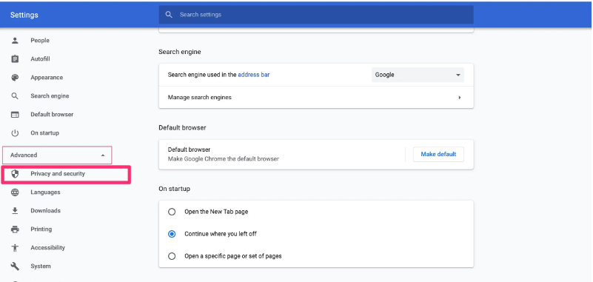Viewport: 593px width, 282px height.
Task: Open Languages settings
Action: 45,192
